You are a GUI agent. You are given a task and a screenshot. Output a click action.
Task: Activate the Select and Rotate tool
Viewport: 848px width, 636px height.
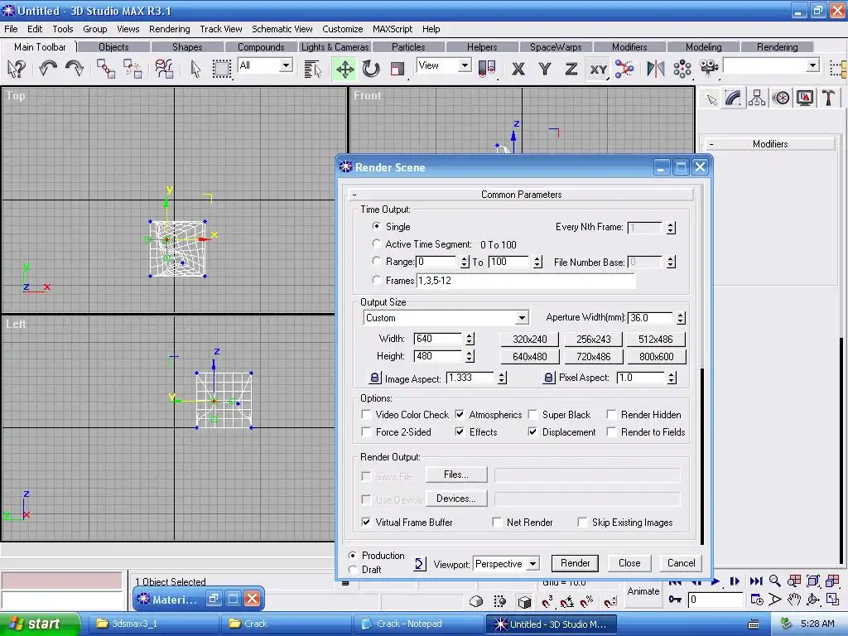(x=371, y=69)
